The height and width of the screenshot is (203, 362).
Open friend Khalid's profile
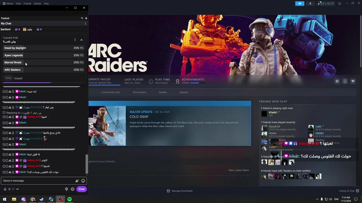[273, 112]
